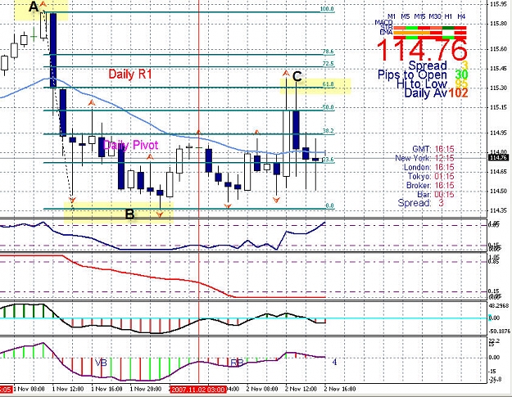Select the Daily Pivot label
This screenshot has height=397, width=512.
point(130,145)
